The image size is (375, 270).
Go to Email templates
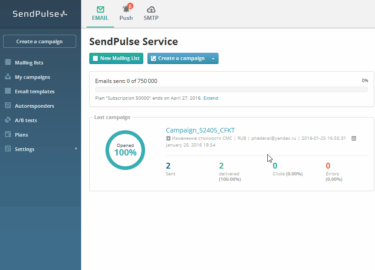pyautogui.click(x=35, y=92)
